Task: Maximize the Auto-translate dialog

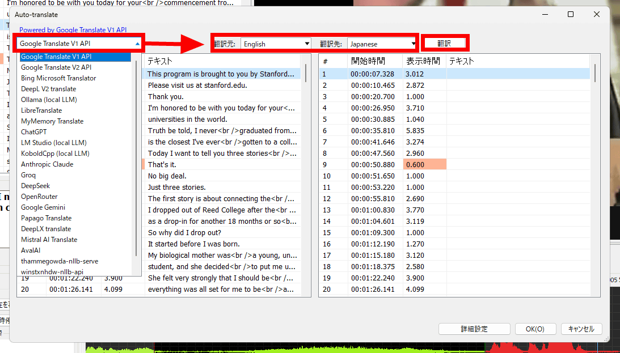Action: (x=571, y=14)
